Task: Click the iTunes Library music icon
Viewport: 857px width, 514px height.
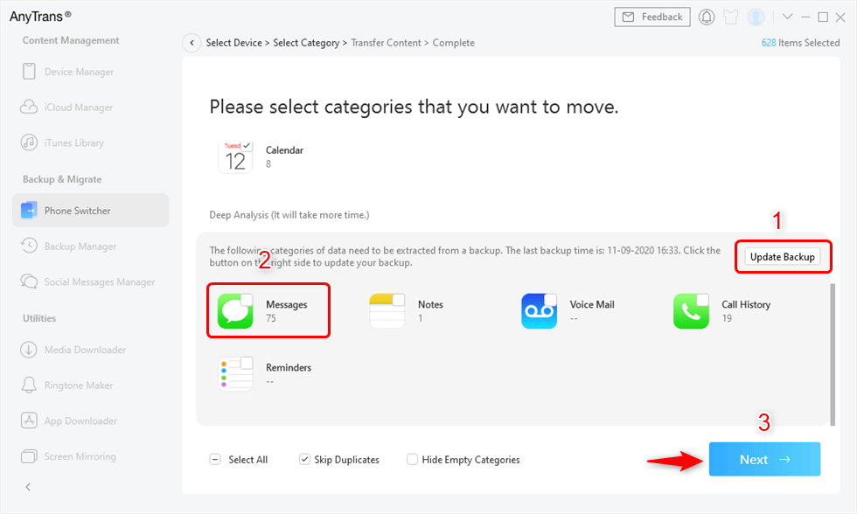Action: [x=29, y=142]
